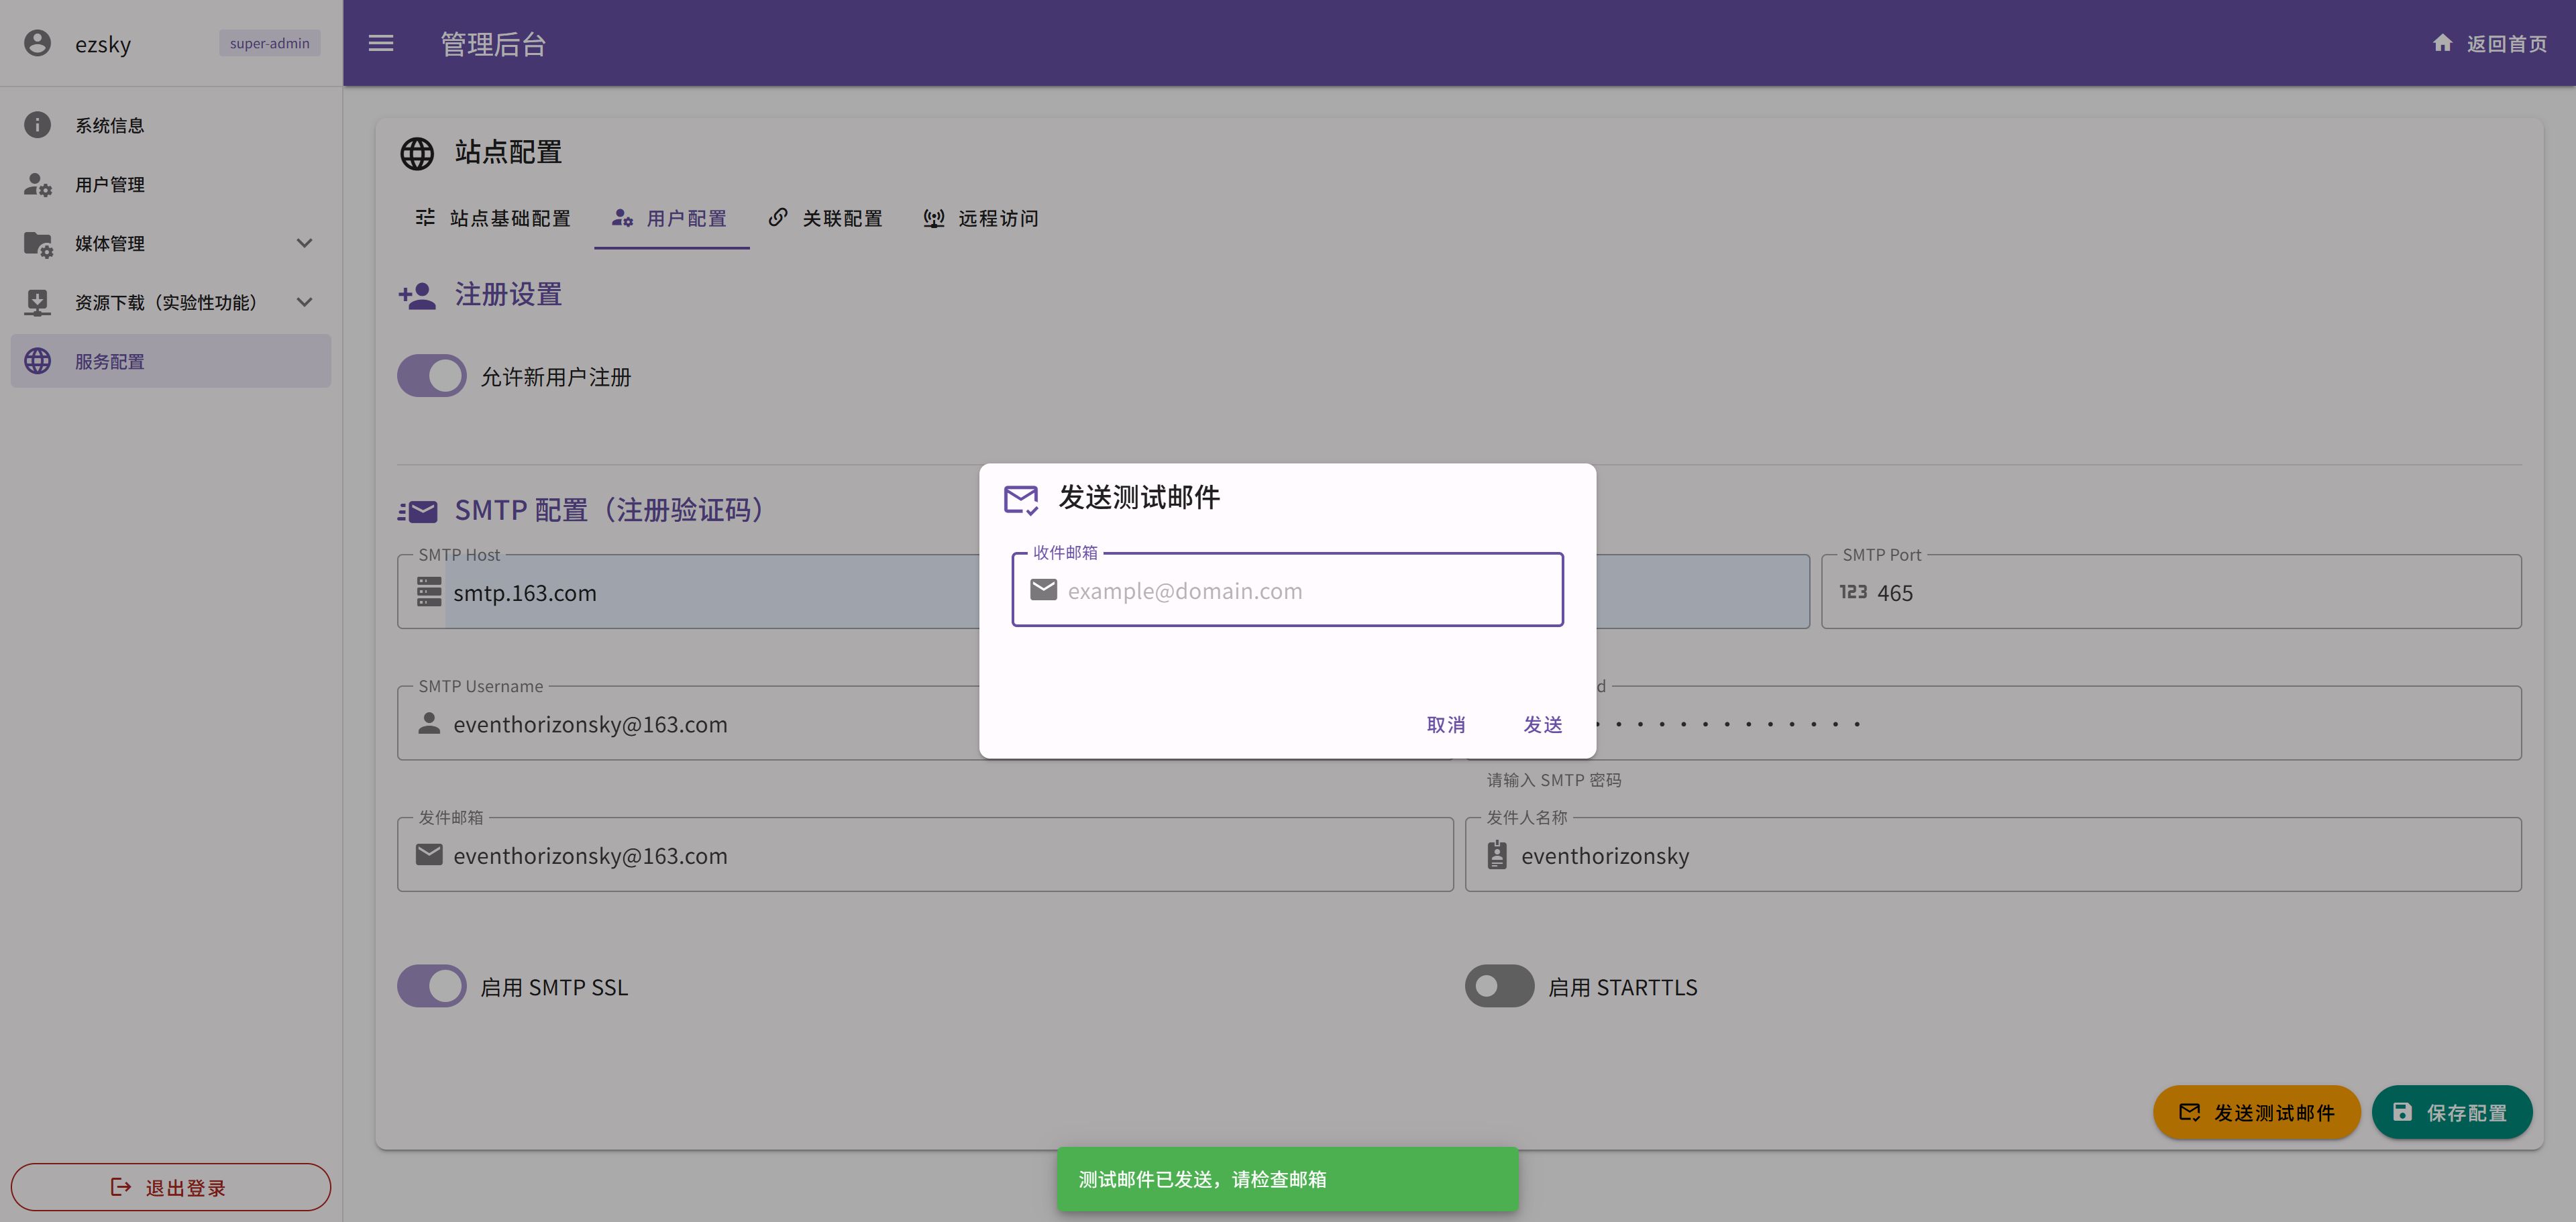Screen dimensions: 2576x1222
Task: Switch to 站点基础配置 tab
Action: point(493,218)
